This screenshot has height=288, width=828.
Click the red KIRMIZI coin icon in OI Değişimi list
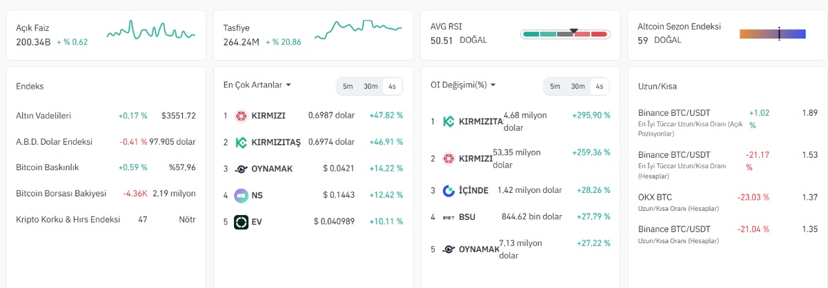448,158
